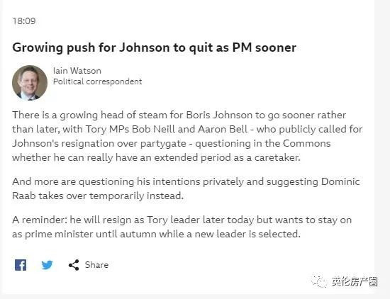Click the word Dominic in second paragraph
390x299 pixels.
(x=340, y=181)
